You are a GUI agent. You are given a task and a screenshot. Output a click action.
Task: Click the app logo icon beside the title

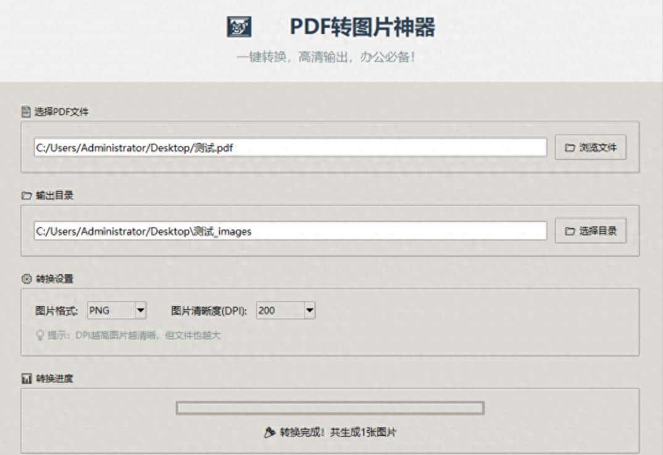coord(239,27)
